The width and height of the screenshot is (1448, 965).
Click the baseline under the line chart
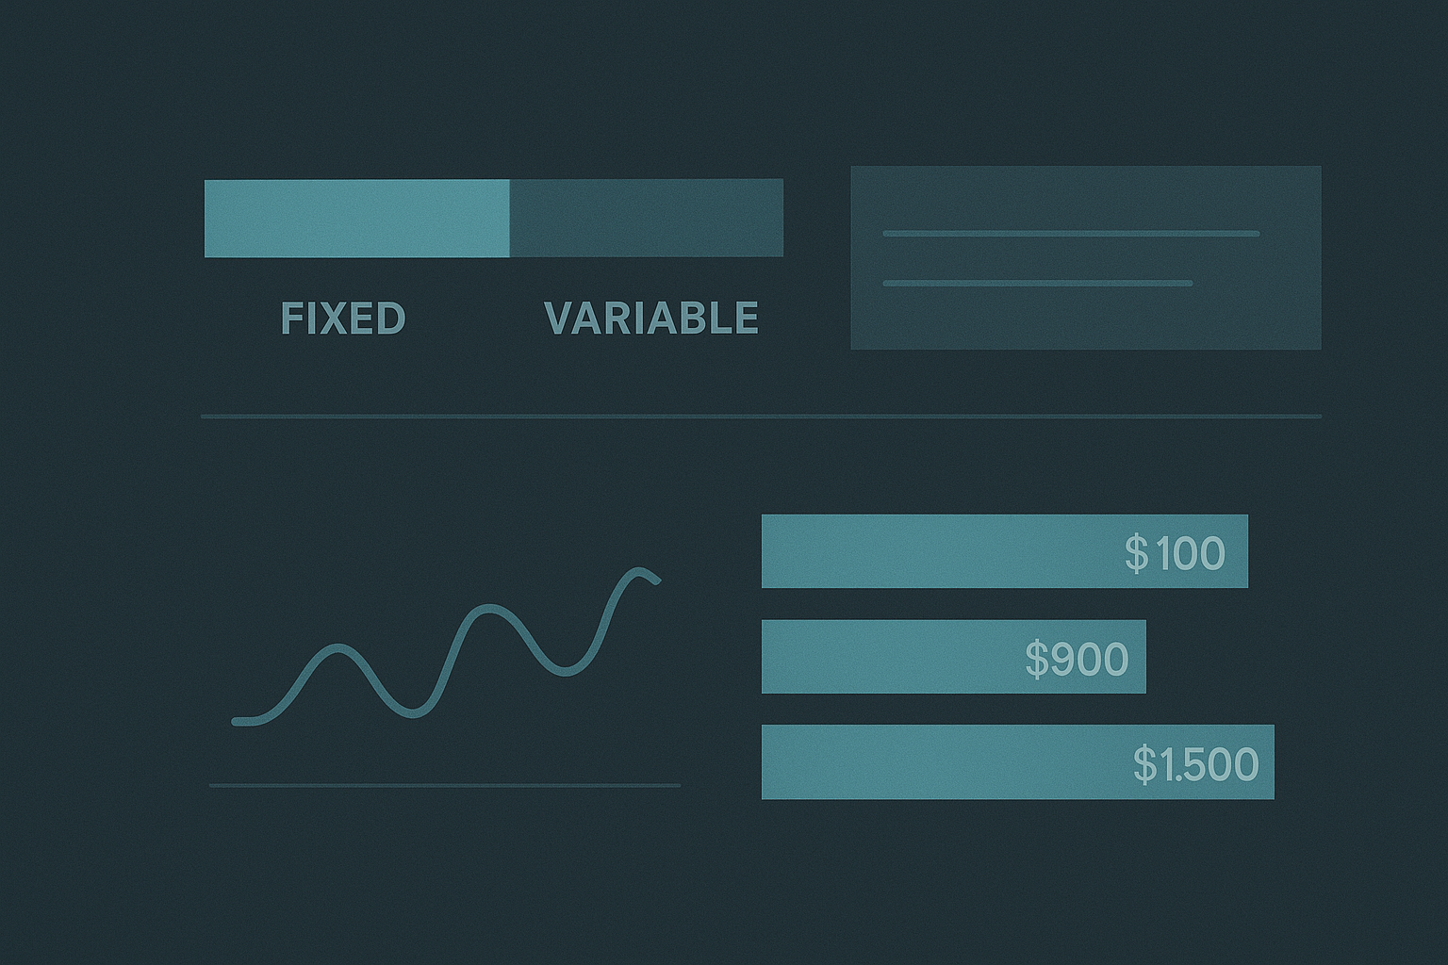click(445, 785)
